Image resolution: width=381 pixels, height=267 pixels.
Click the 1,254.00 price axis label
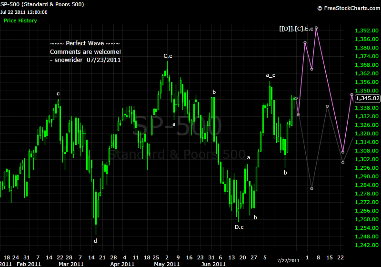pyautogui.click(x=367, y=228)
